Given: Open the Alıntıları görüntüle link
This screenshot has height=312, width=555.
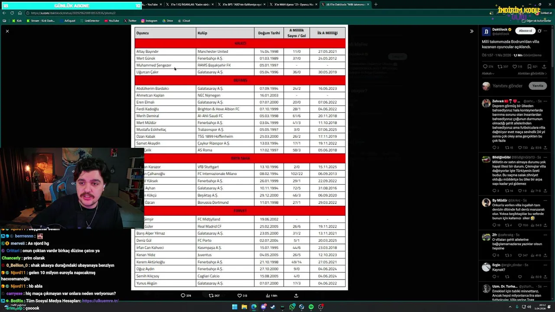Looking at the screenshot, I should (x=532, y=74).
